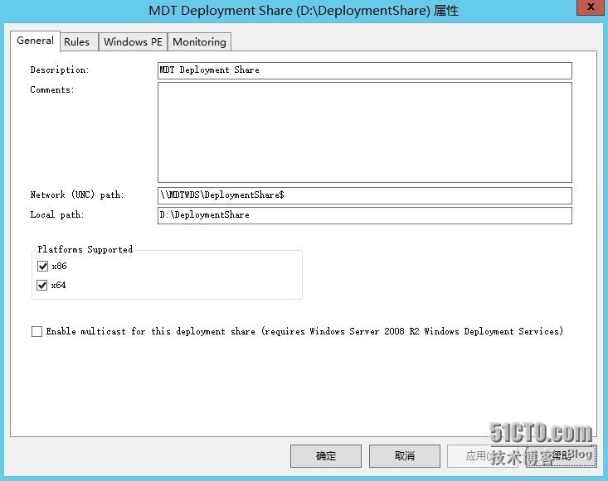Close the properties dialog window
This screenshot has height=481, width=608.
591,7
